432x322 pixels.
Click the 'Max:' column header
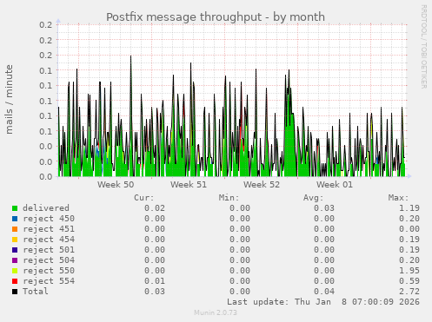click(x=398, y=198)
